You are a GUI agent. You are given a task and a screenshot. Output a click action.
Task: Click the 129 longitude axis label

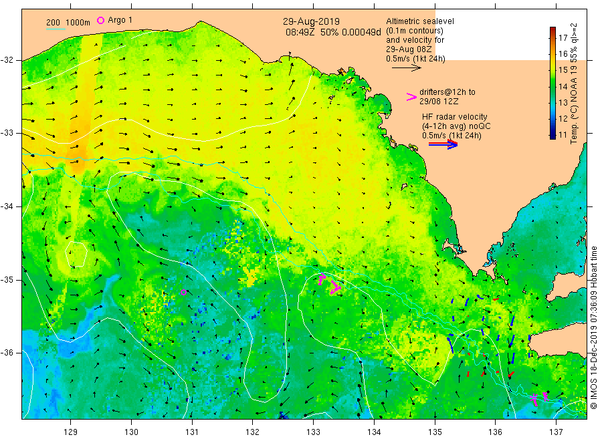(x=71, y=432)
